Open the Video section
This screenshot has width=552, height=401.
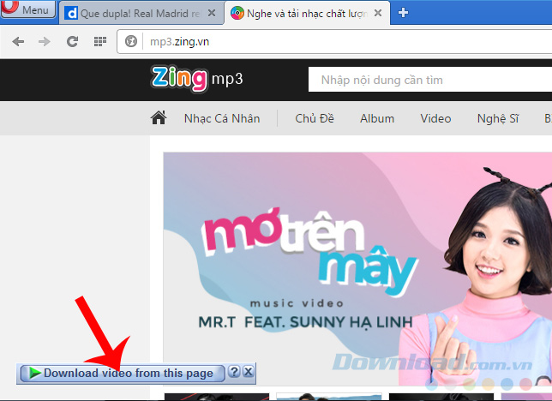435,118
